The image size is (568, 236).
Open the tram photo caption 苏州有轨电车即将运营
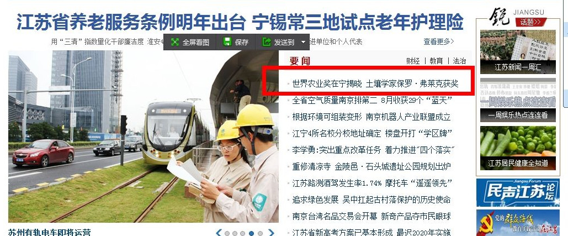tap(49, 232)
